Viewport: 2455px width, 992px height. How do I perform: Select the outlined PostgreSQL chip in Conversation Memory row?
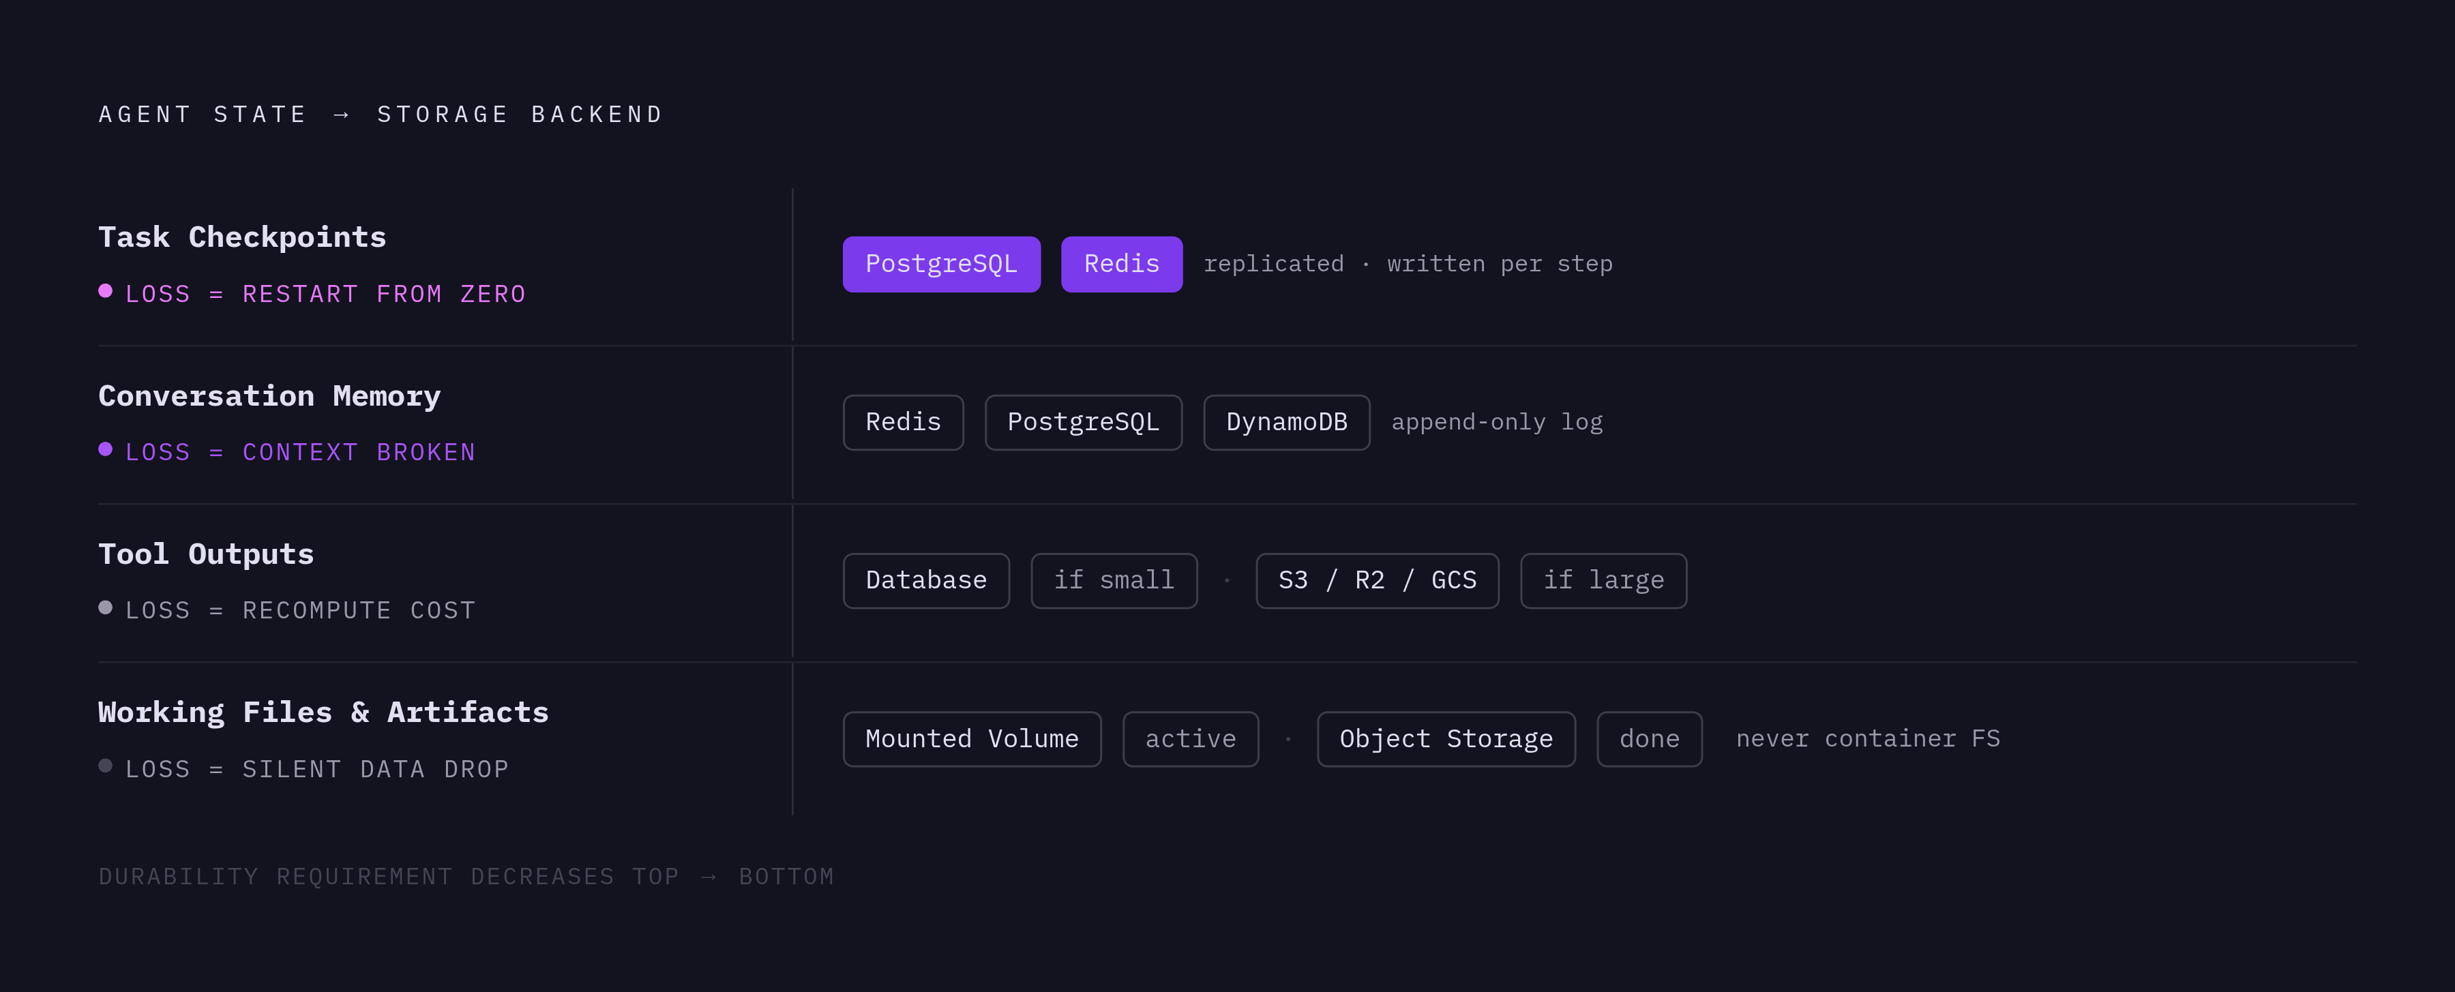pos(1083,422)
